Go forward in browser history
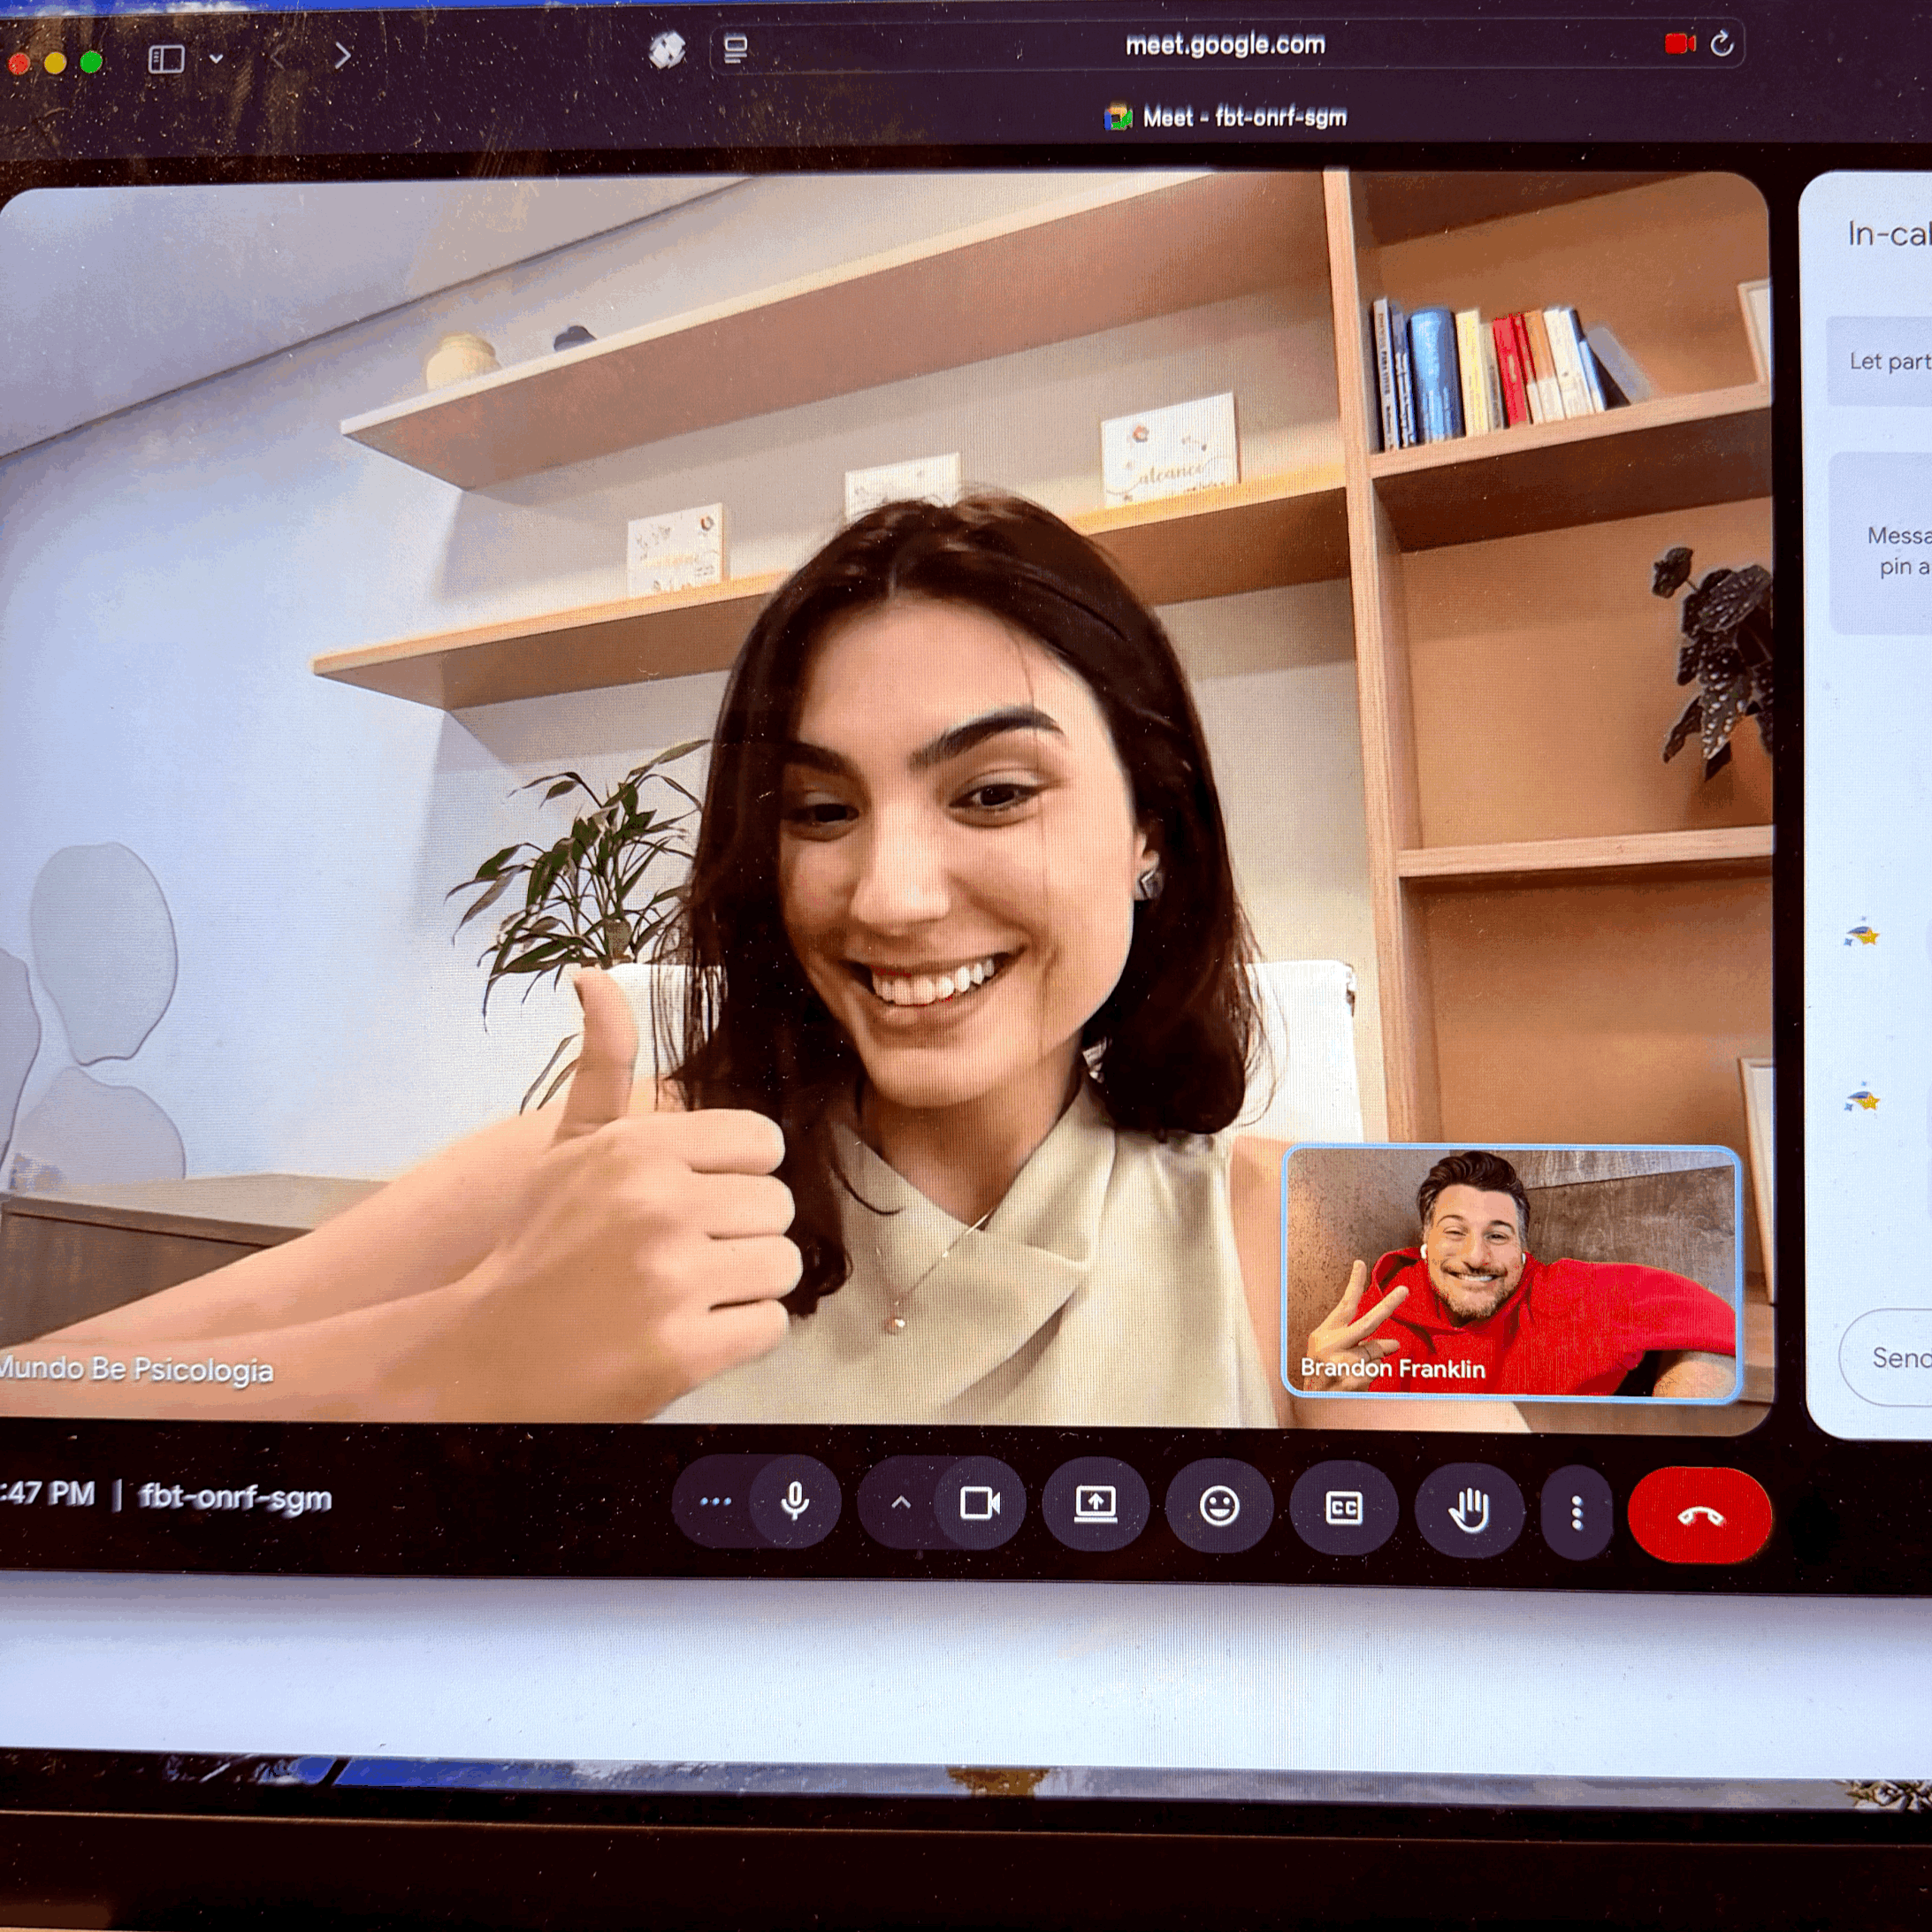The height and width of the screenshot is (1932, 1932). 343,55
